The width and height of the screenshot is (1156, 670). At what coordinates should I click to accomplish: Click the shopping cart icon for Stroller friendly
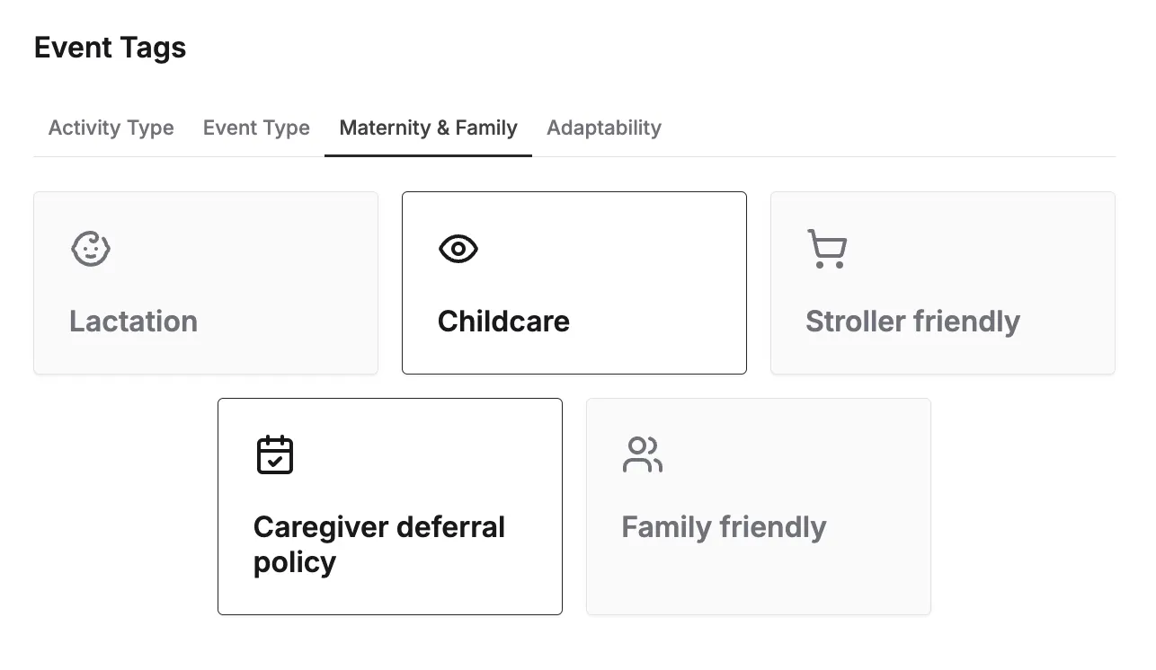pyautogui.click(x=827, y=249)
